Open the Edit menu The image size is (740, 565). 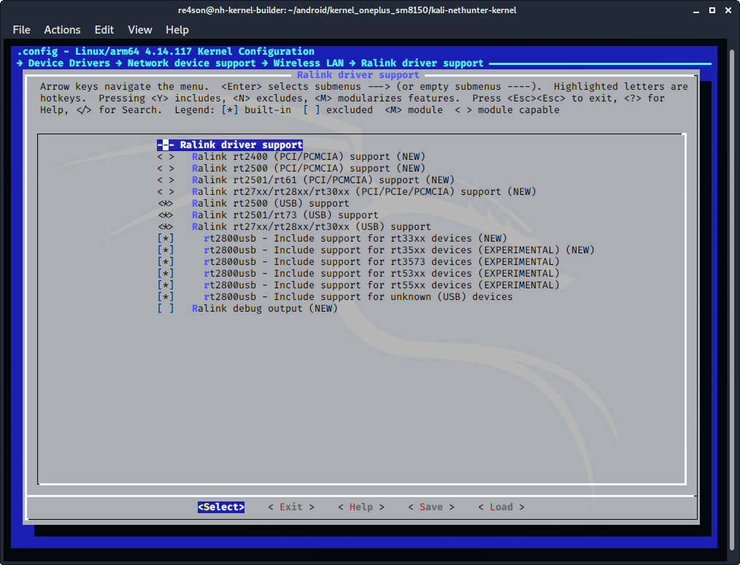tap(104, 30)
